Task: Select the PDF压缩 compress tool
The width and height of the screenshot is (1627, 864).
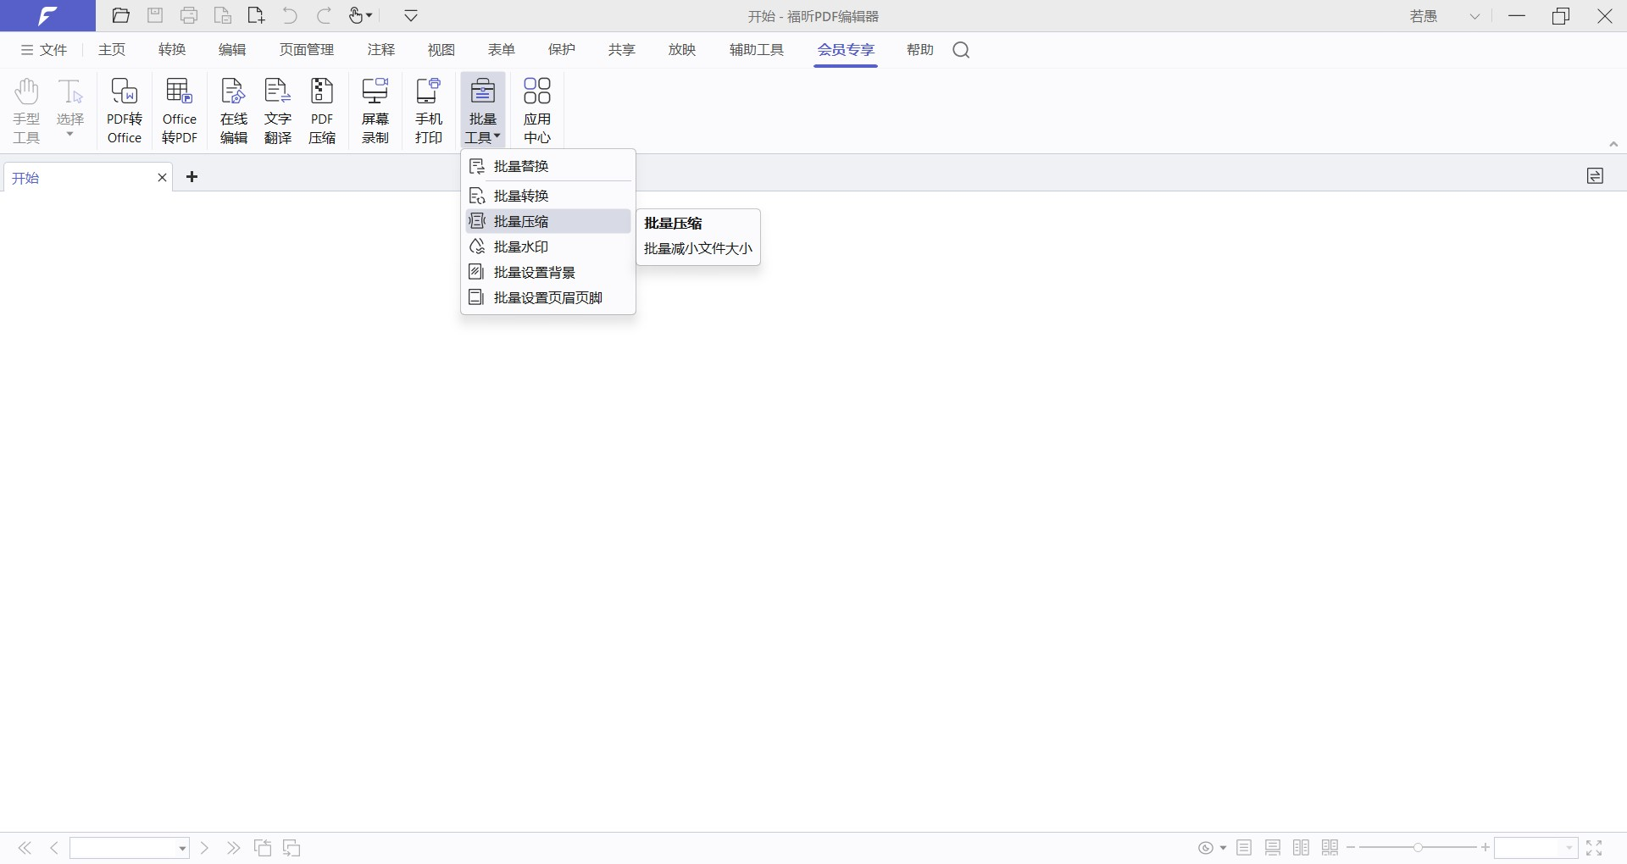Action: click(322, 111)
